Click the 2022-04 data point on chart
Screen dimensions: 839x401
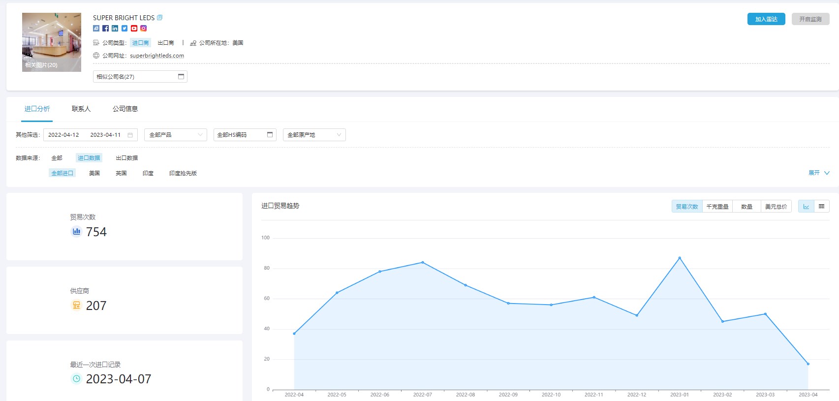pyautogui.click(x=294, y=334)
